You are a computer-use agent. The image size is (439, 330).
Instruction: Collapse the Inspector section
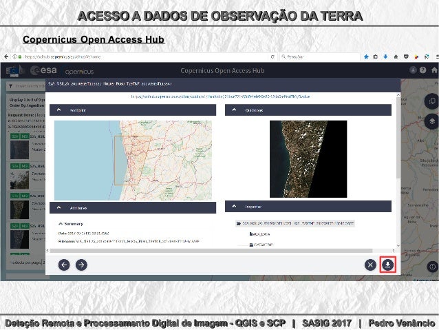(235, 207)
